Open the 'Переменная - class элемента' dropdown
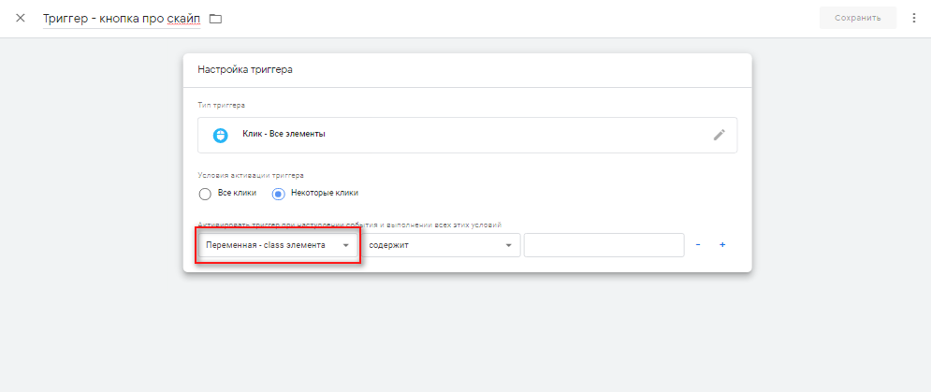Image resolution: width=931 pixels, height=392 pixels. pos(278,245)
